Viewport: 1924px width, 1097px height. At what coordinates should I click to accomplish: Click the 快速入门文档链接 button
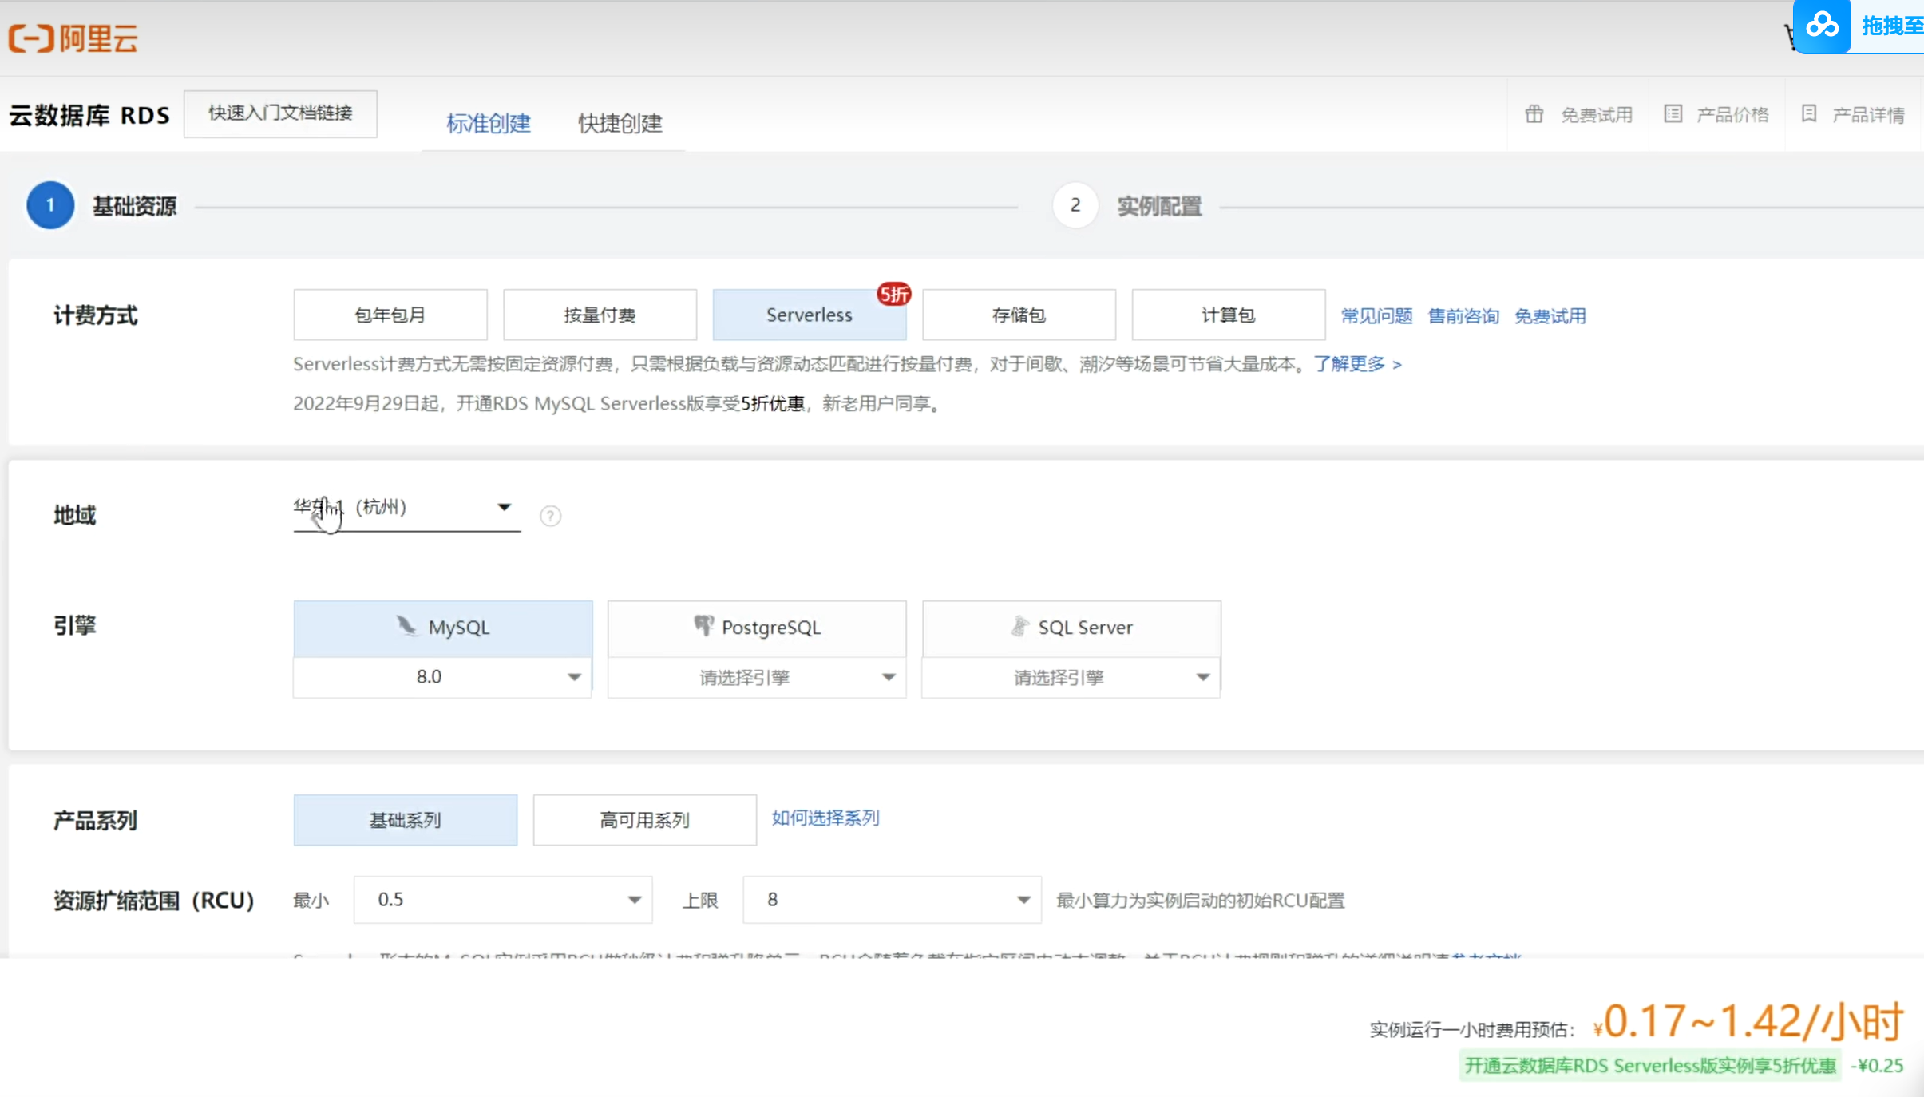click(x=280, y=113)
